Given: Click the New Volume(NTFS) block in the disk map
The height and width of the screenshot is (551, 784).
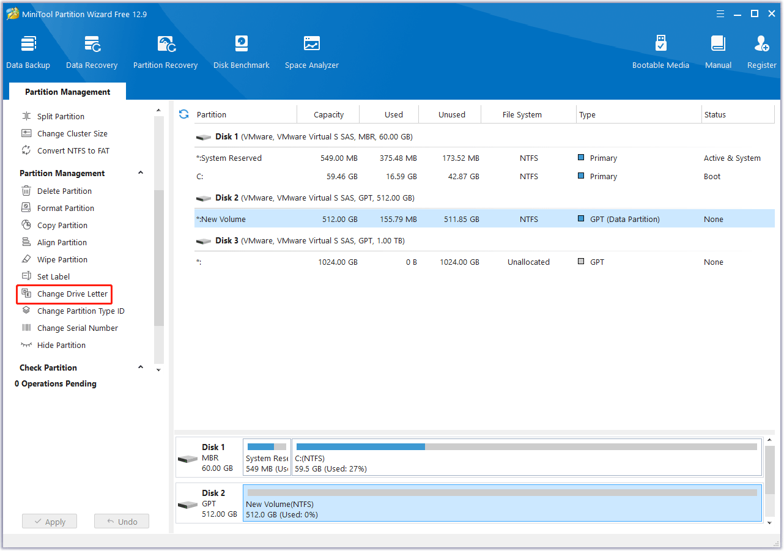Looking at the screenshot, I should [x=502, y=504].
